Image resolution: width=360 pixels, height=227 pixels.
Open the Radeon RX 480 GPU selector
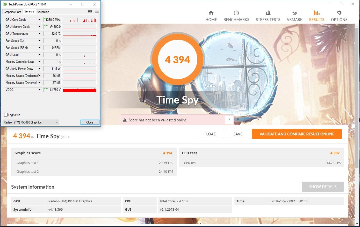coord(31,122)
